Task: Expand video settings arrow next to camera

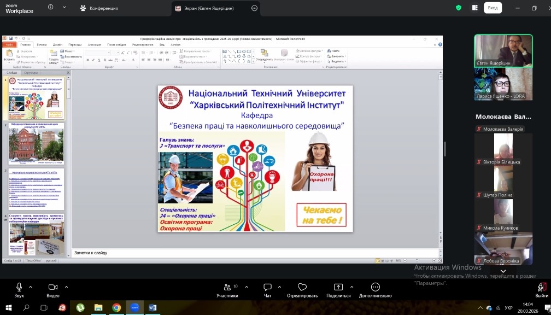Action: 67,287
